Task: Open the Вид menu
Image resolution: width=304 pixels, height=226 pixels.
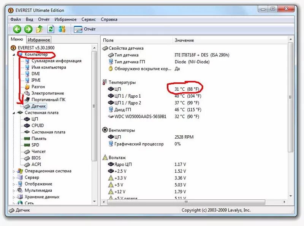Action: click(x=30, y=19)
